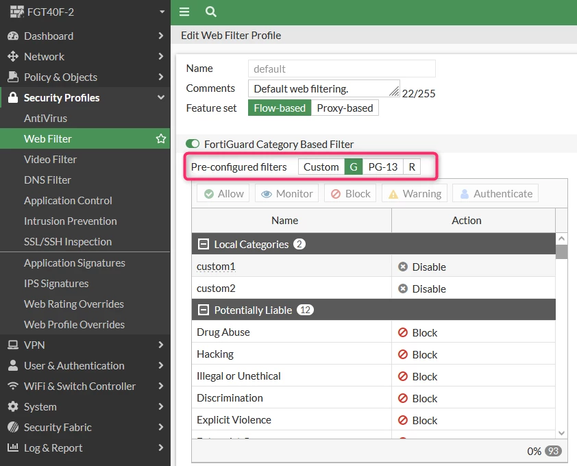
Task: Expand the System menu chevron
Action: [x=160, y=407]
